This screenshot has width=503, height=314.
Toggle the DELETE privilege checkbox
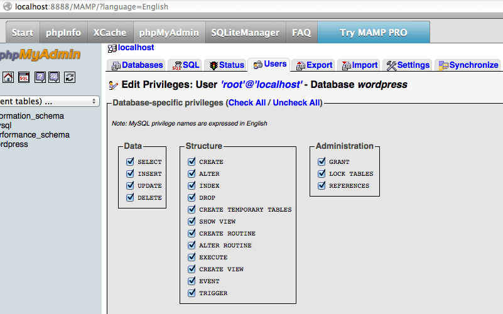click(x=130, y=197)
